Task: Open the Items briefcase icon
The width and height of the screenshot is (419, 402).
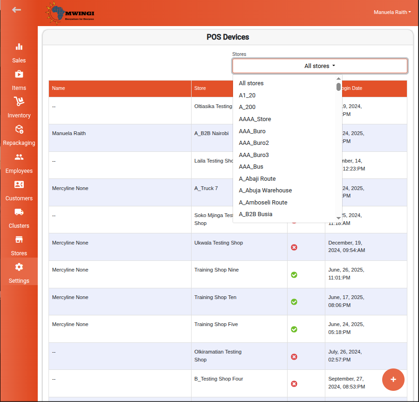Action: tap(19, 74)
